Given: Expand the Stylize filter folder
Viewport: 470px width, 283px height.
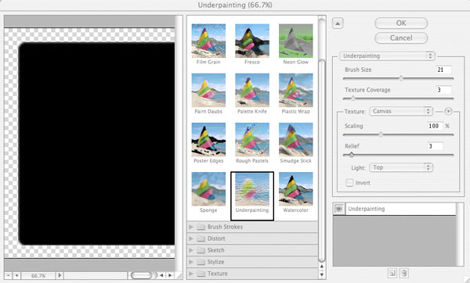Looking at the screenshot, I should tap(252, 262).
